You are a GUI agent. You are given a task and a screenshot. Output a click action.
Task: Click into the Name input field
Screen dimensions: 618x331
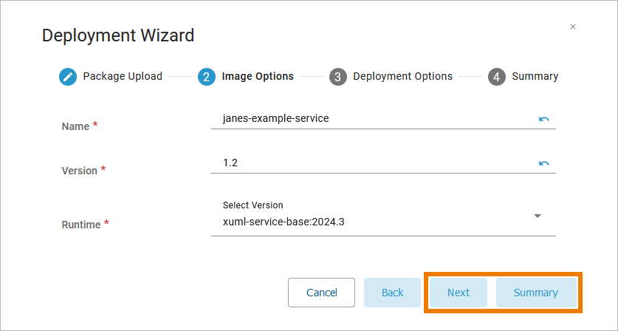pos(369,118)
